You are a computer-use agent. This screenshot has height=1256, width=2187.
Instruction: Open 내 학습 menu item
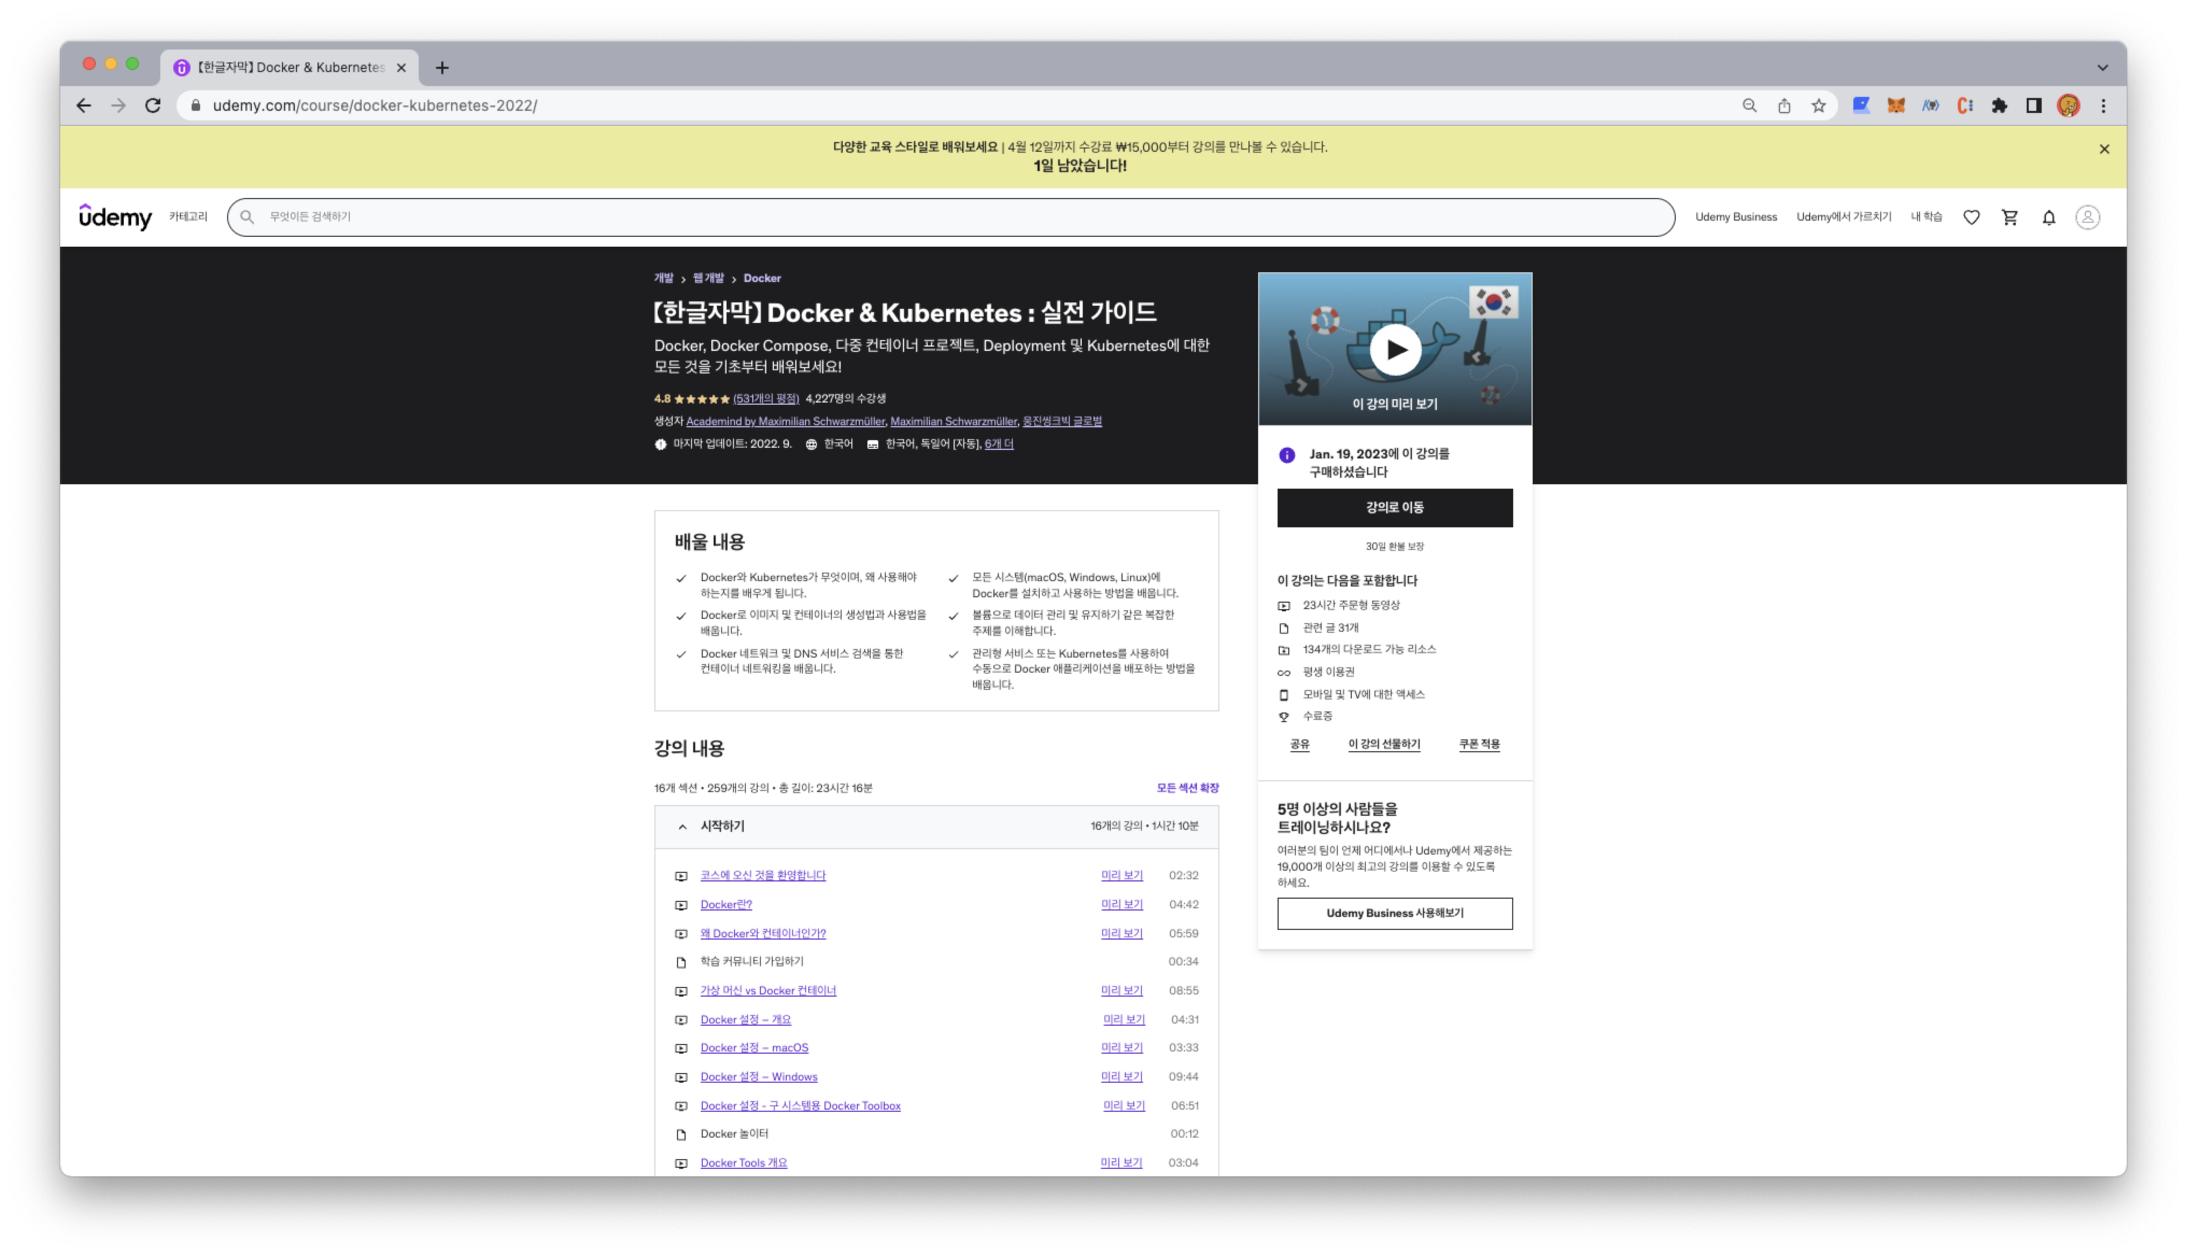pos(1925,216)
